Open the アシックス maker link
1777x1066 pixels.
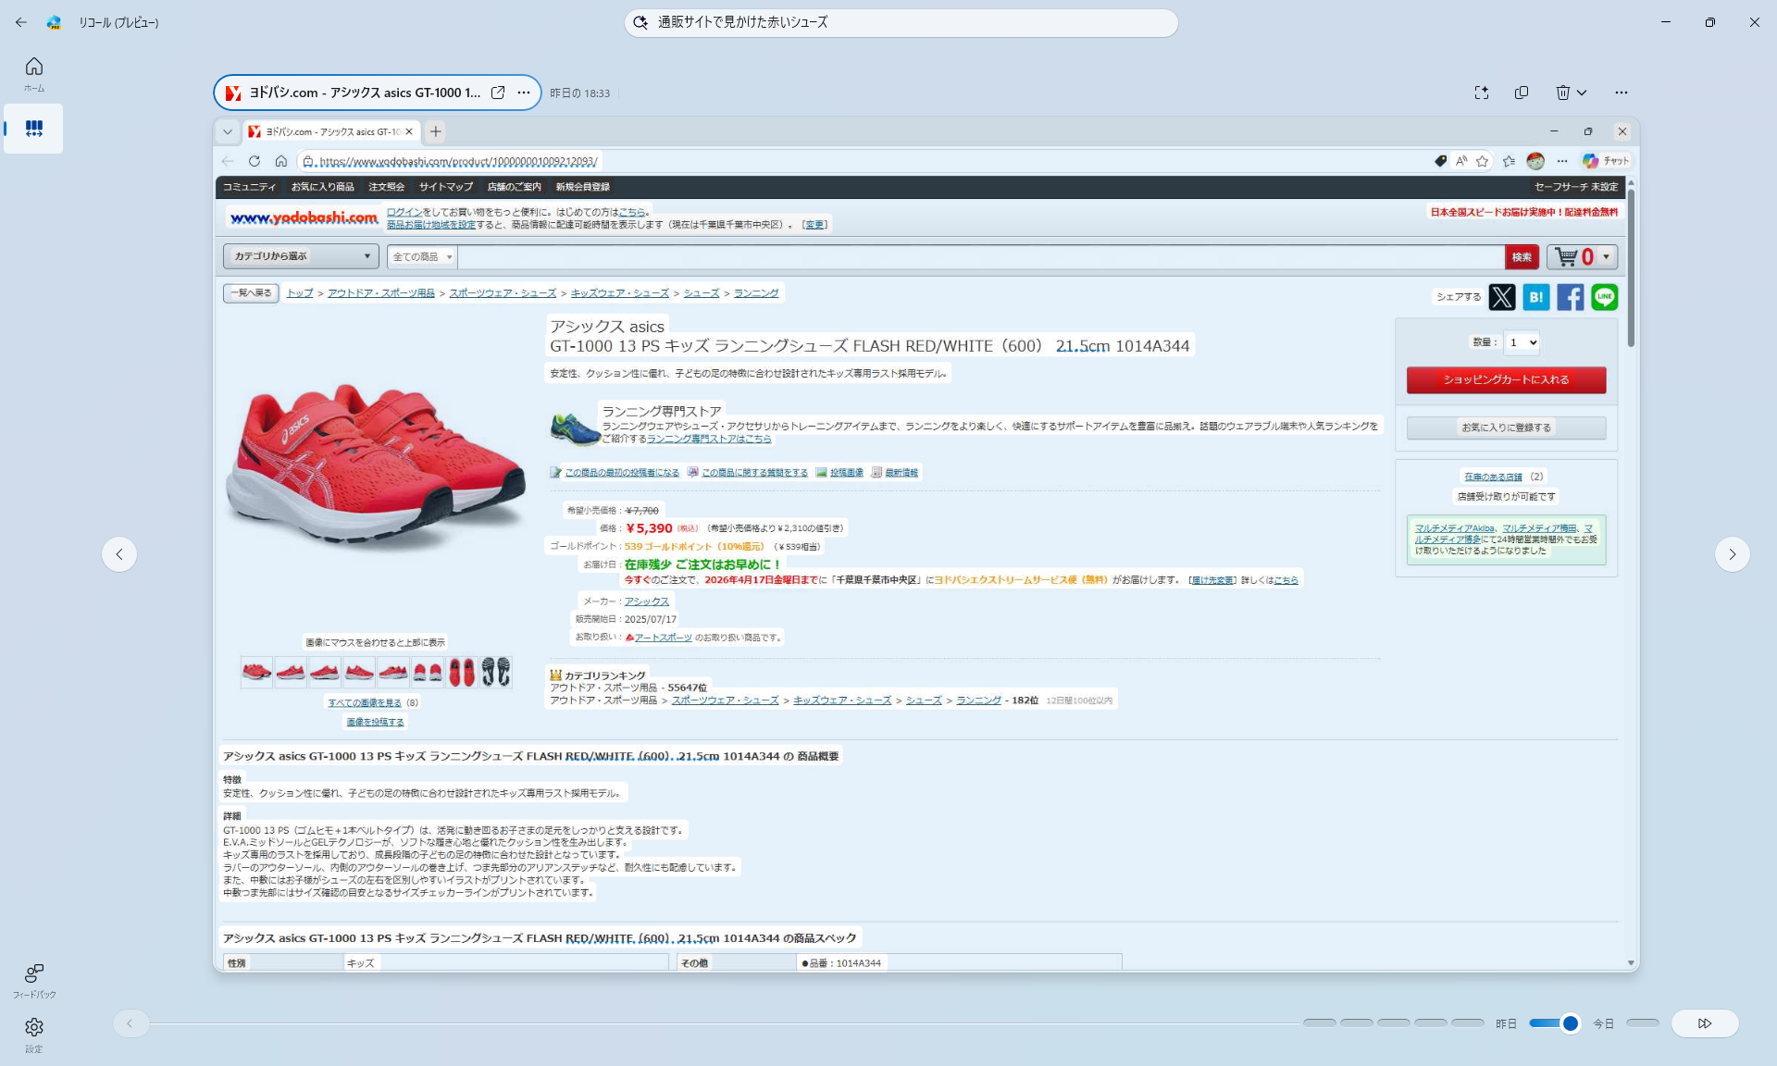click(647, 601)
